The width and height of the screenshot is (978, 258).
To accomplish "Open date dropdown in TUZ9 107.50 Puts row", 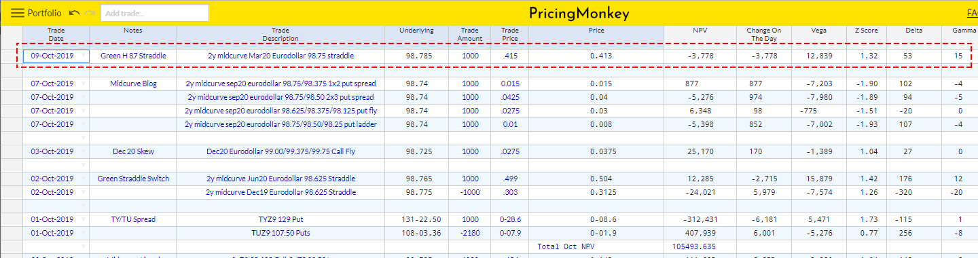I will pos(84,233).
